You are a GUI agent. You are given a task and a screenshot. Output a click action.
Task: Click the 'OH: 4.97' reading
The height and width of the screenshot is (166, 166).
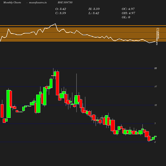(x=128, y=13)
